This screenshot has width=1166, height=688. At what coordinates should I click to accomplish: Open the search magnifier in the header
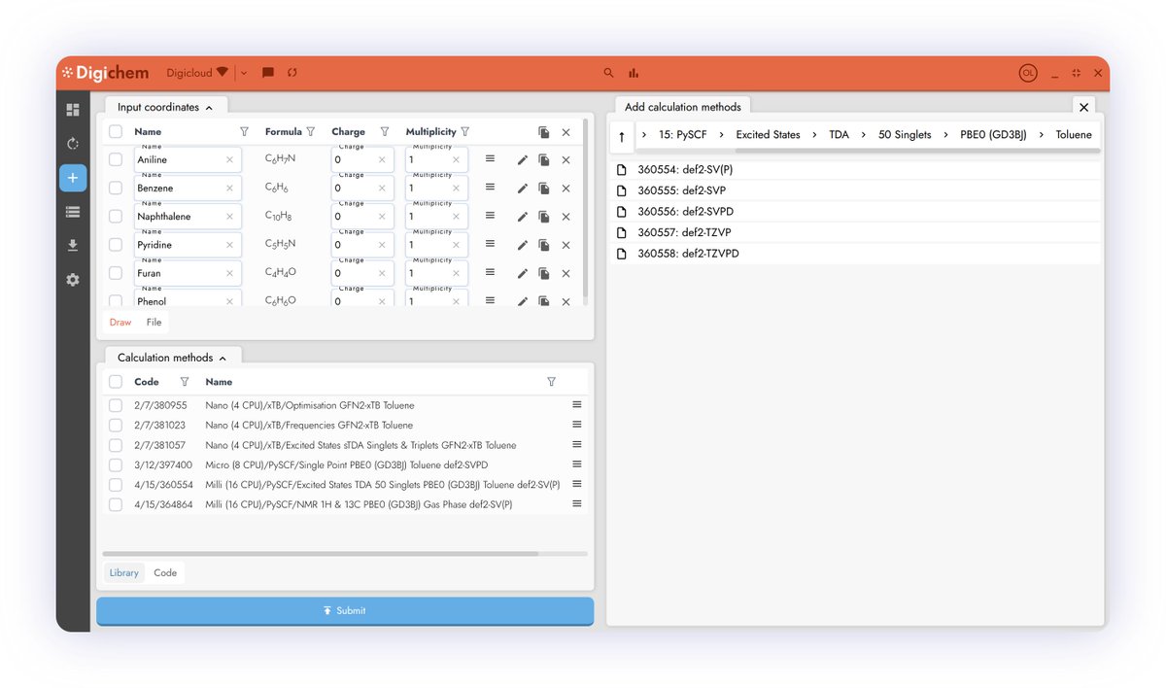coord(609,73)
